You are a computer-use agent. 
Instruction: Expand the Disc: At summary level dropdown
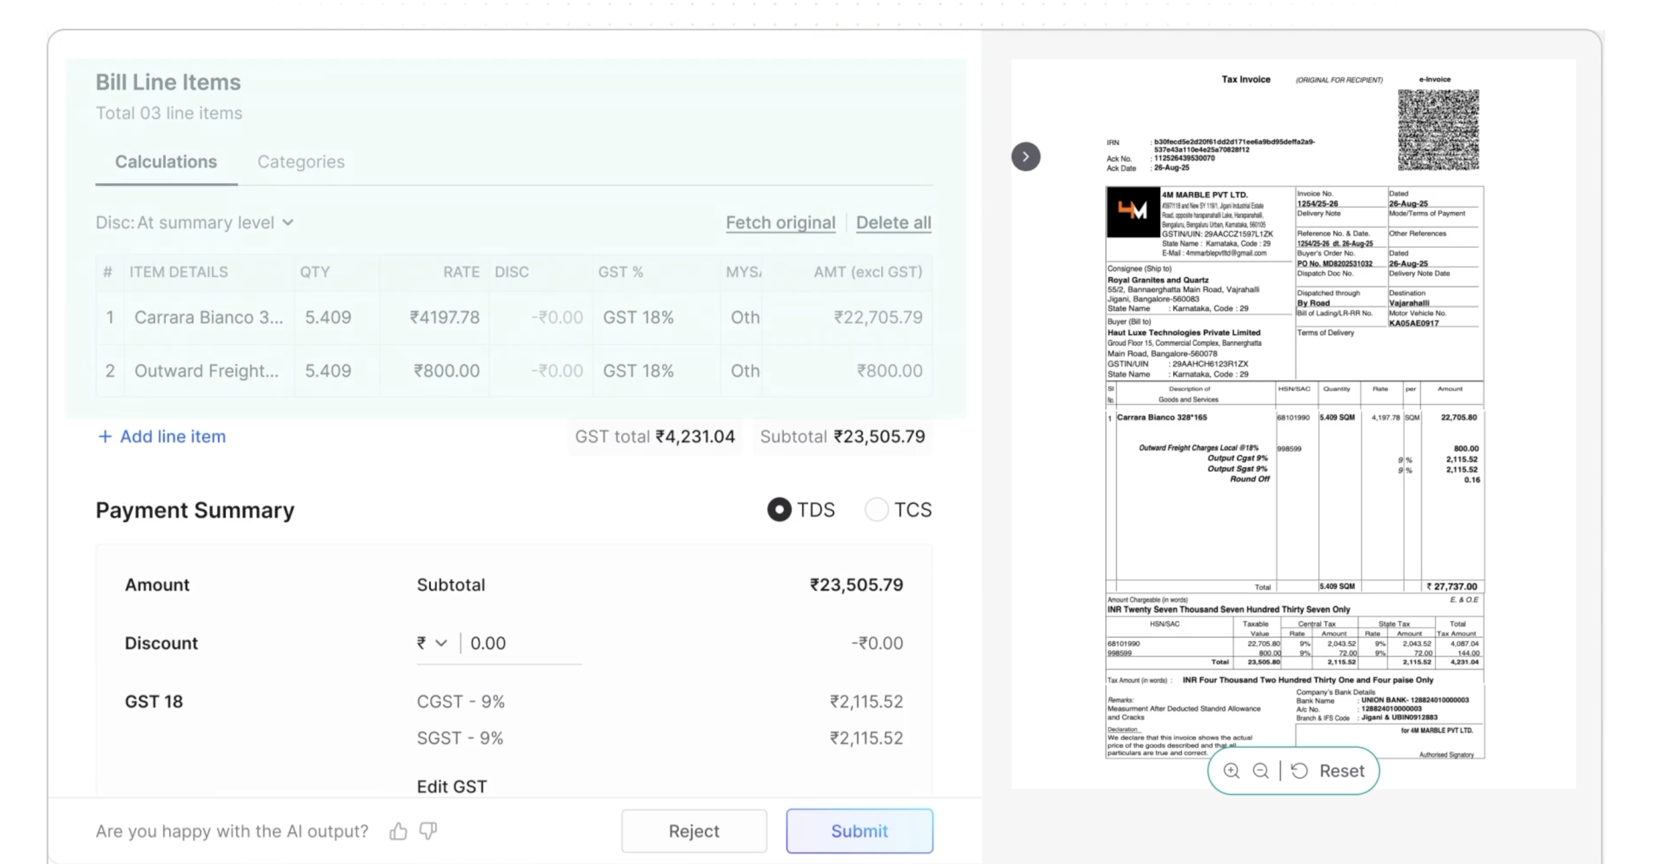point(195,222)
